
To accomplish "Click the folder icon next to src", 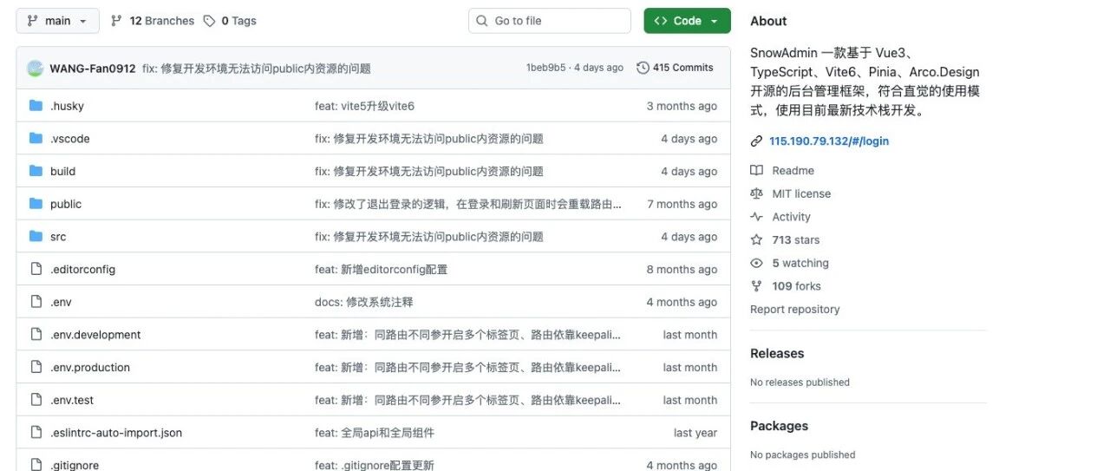I will 36,237.
